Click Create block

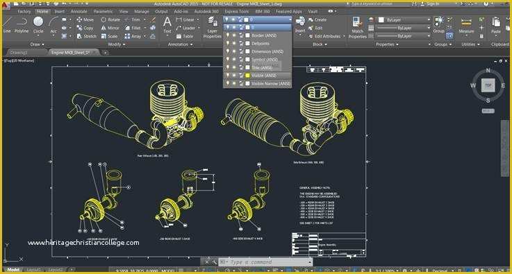point(317,19)
